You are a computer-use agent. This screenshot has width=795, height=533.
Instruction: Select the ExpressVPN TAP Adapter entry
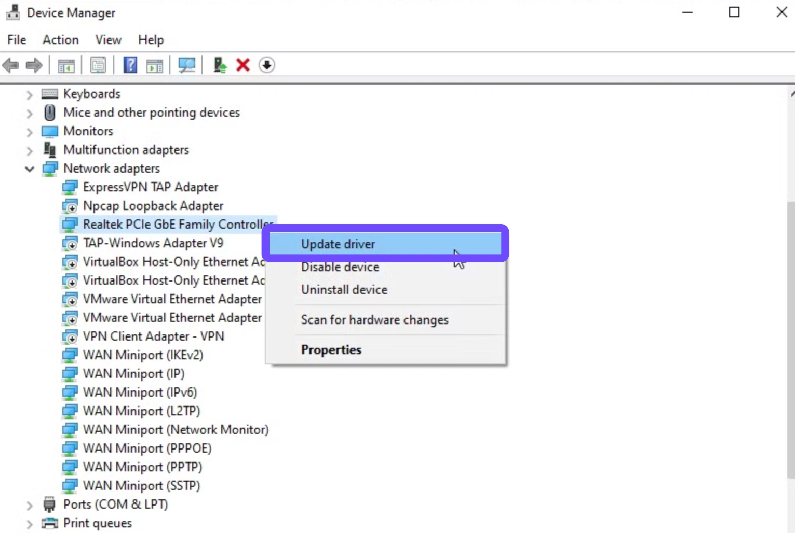(150, 187)
